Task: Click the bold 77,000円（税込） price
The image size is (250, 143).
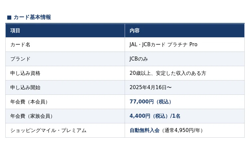Action: click(150, 101)
